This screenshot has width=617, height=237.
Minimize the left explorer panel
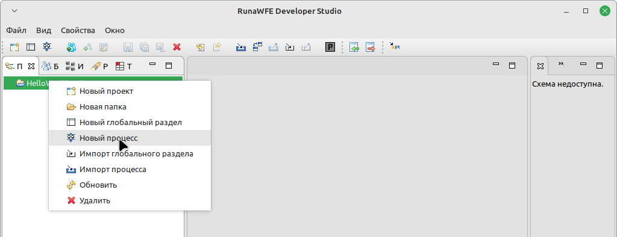tap(152, 64)
